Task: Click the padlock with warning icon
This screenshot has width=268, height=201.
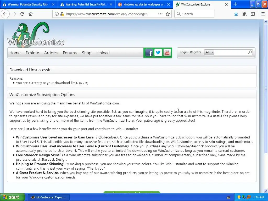Action: coord(62,14)
